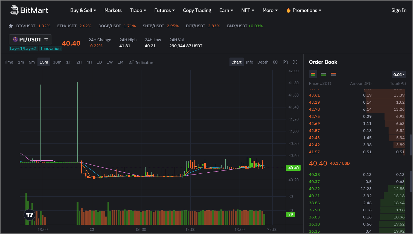
Task: Select 1D chart interval
Action: coord(99,62)
